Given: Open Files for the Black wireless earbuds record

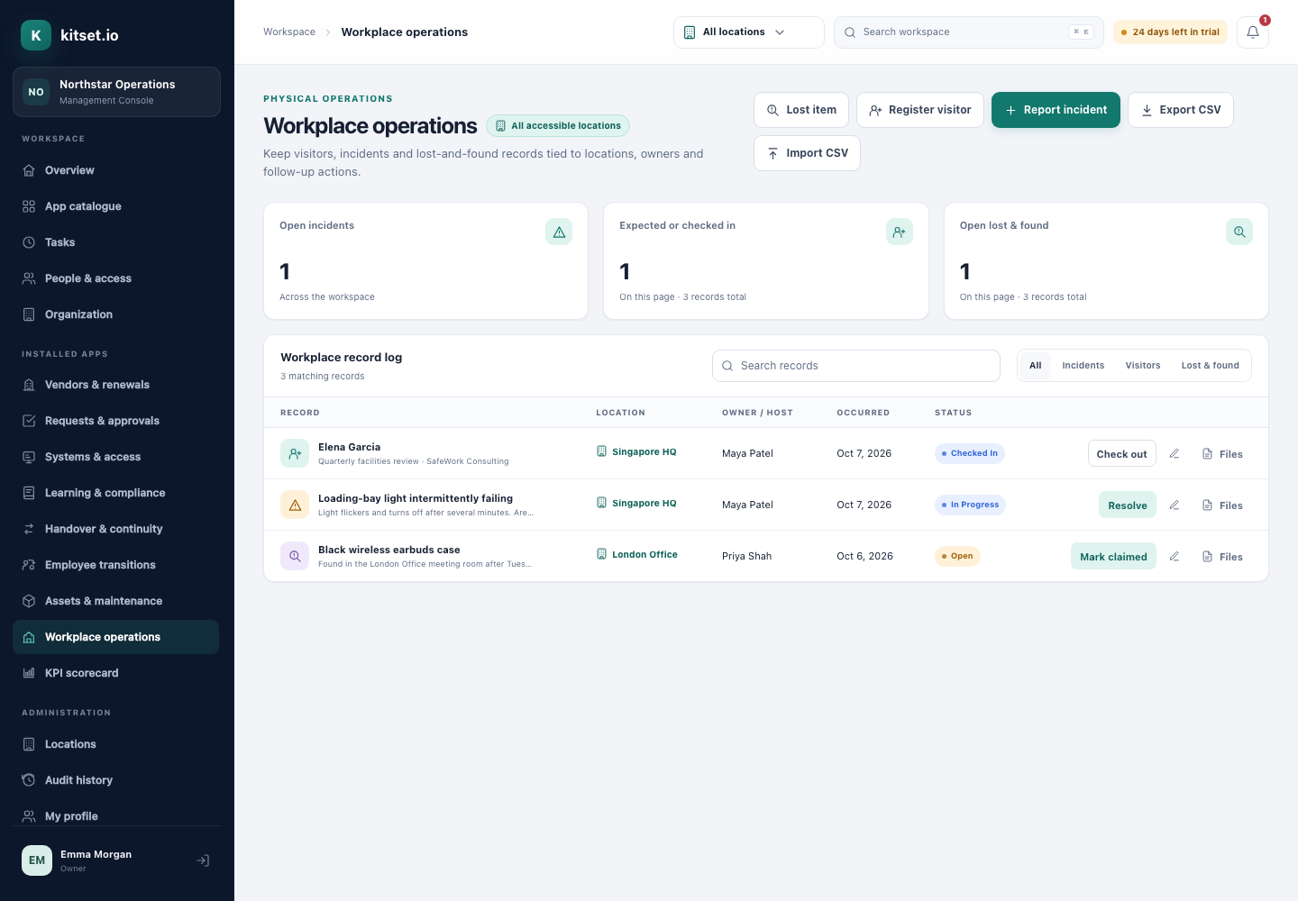Looking at the screenshot, I should coord(1222,557).
